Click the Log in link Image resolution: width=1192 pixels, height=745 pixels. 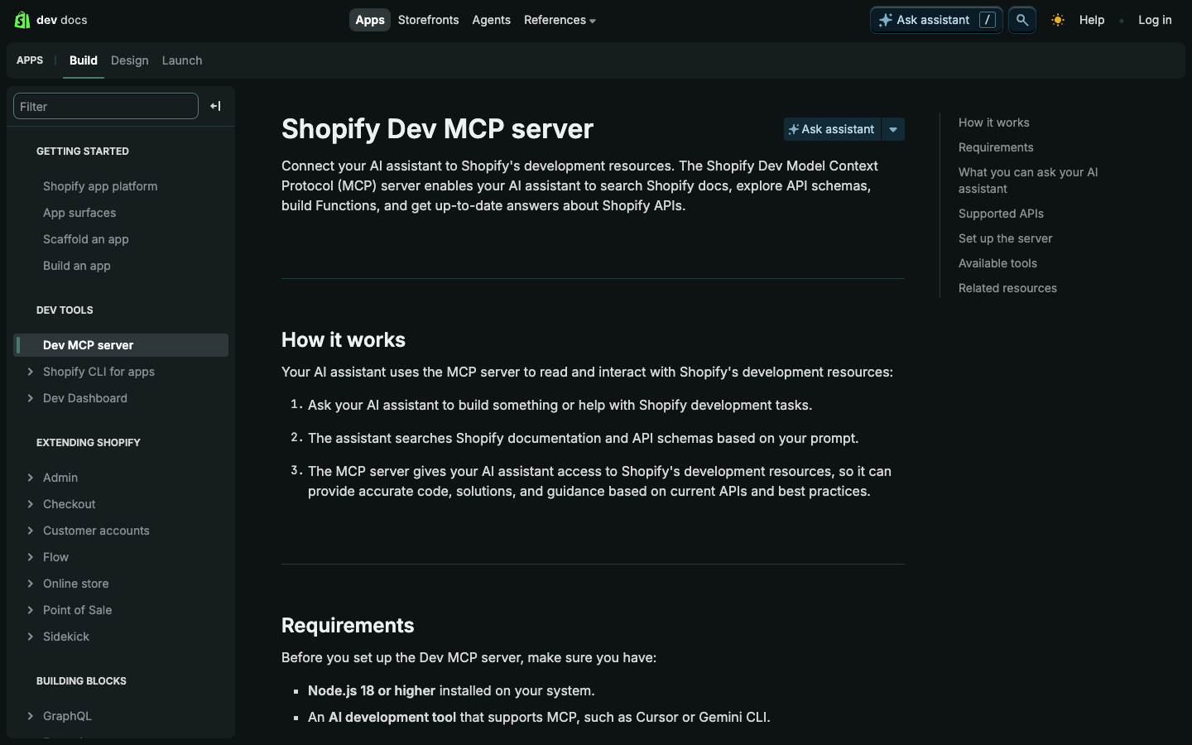click(1155, 20)
